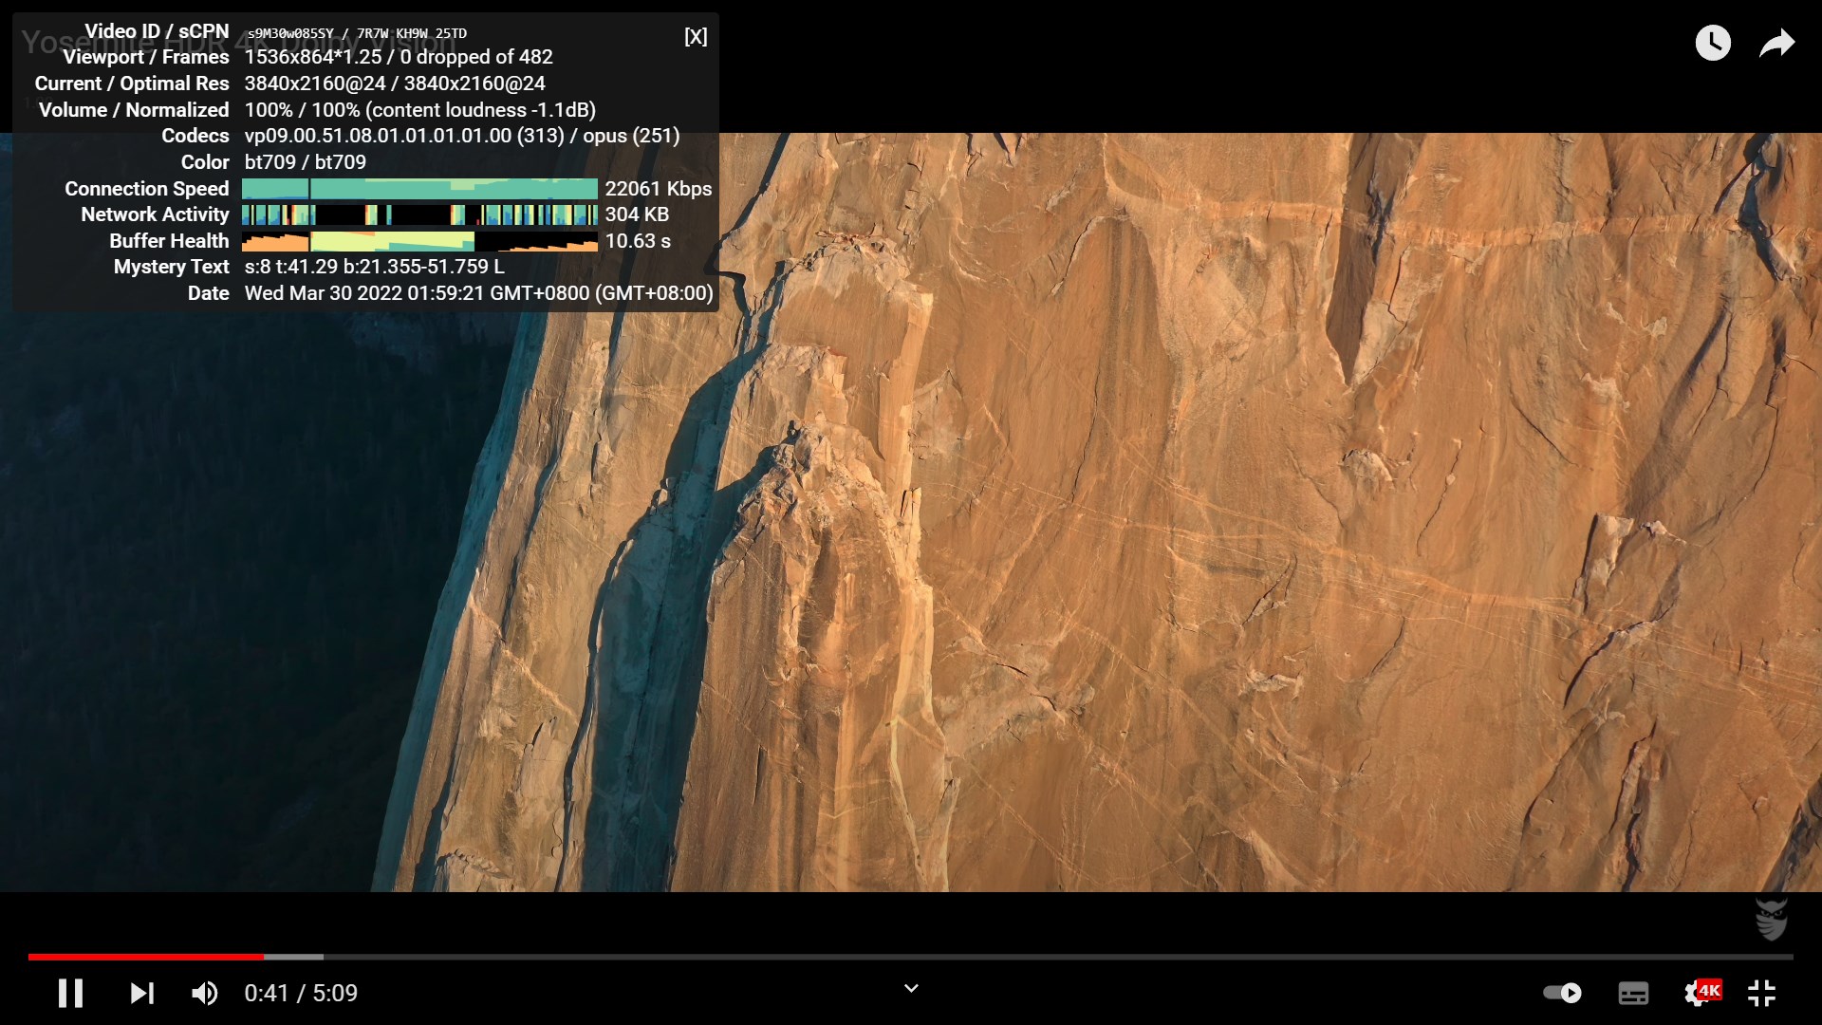Toggle the autoplay switch
The image size is (1822, 1025).
[1562, 993]
